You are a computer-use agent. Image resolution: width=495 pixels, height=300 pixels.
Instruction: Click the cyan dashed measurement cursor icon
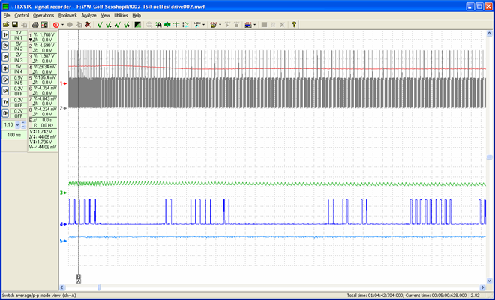pyautogui.click(x=186, y=24)
